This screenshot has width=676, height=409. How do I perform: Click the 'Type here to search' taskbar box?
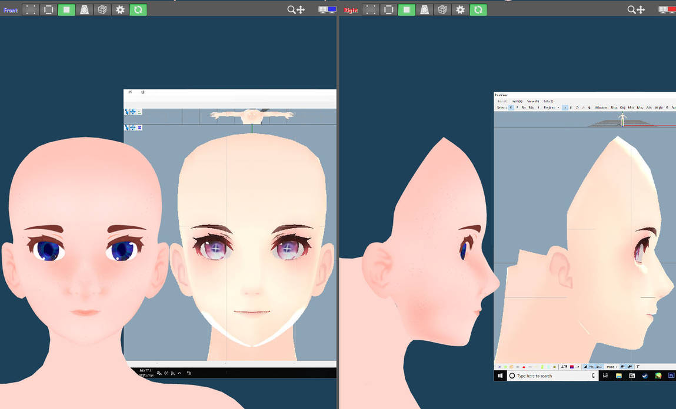552,376
